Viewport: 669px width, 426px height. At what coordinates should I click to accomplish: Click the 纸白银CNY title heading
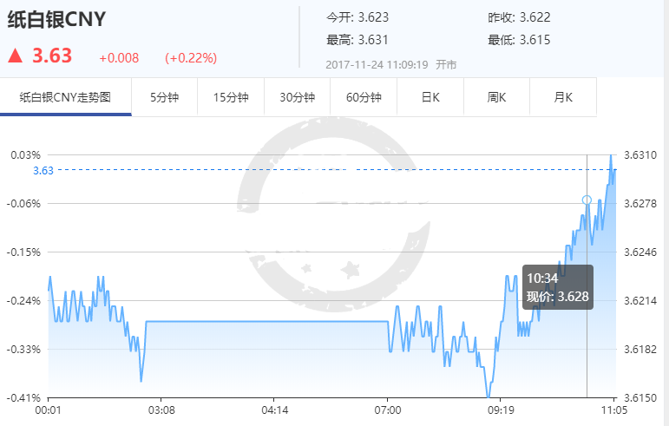click(x=56, y=23)
